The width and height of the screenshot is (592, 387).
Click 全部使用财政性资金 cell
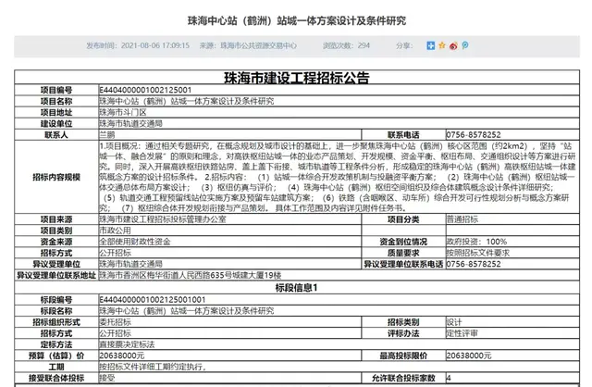(x=230, y=242)
